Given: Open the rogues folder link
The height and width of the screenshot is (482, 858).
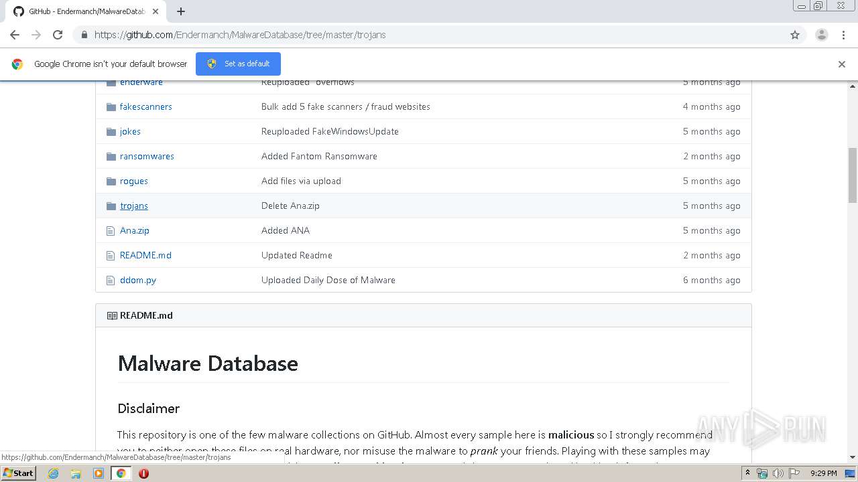Looking at the screenshot, I should click(134, 181).
